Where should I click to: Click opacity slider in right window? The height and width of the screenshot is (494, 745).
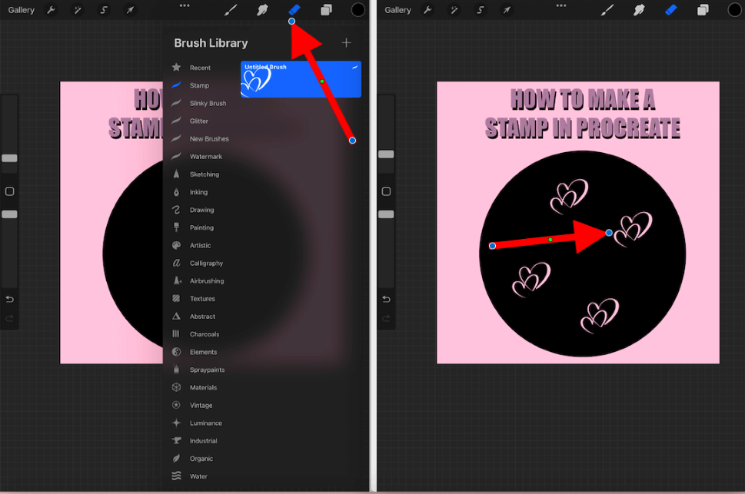(x=386, y=214)
